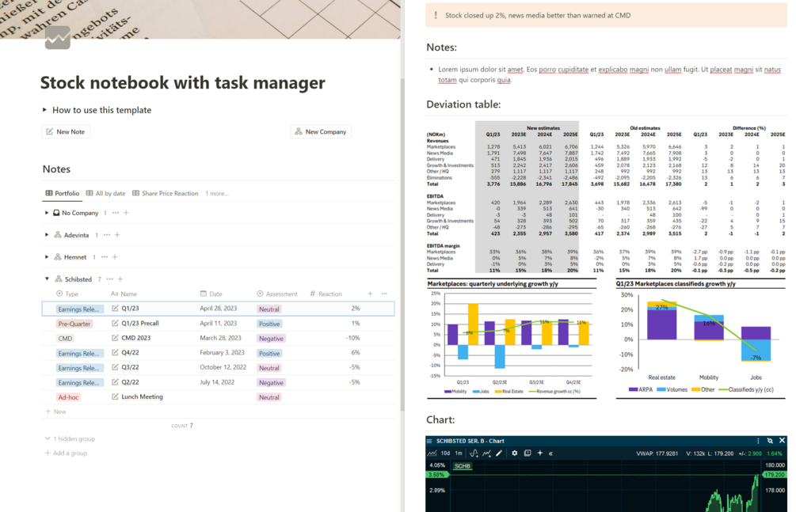Expand the Adevinta company group
The width and height of the screenshot is (796, 512).
47,235
